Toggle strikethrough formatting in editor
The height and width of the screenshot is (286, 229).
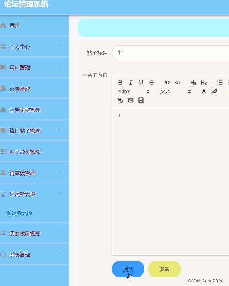tap(151, 83)
